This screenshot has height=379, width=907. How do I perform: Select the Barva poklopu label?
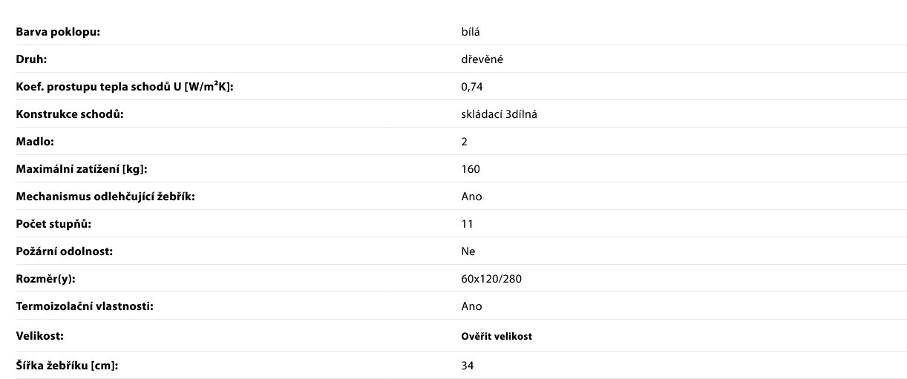click(58, 32)
